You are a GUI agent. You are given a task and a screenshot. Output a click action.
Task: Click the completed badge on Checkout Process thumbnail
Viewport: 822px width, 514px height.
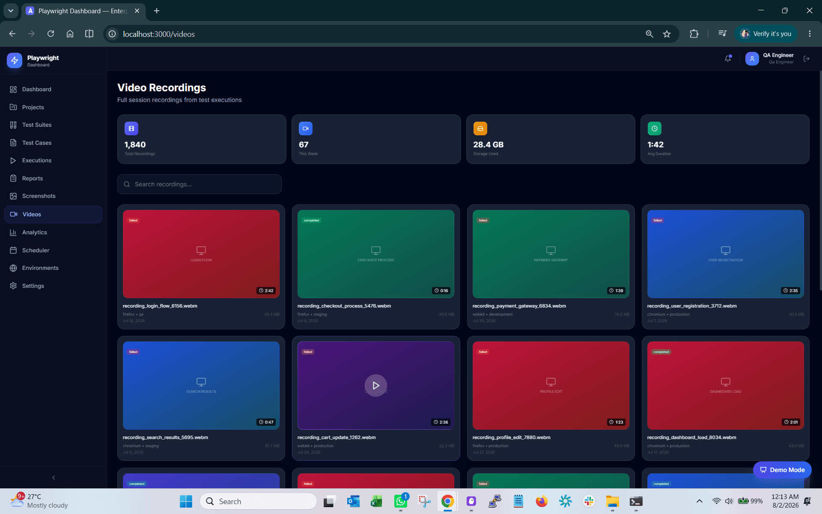pos(311,221)
